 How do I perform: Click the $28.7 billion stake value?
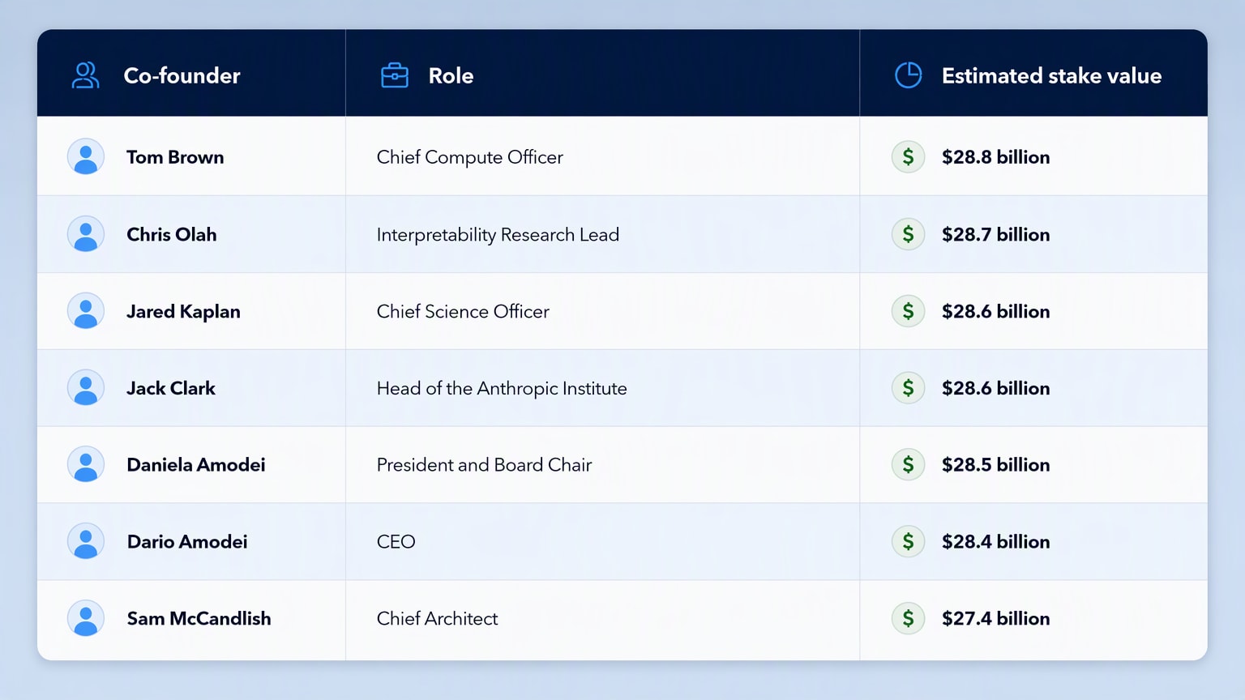click(x=995, y=234)
